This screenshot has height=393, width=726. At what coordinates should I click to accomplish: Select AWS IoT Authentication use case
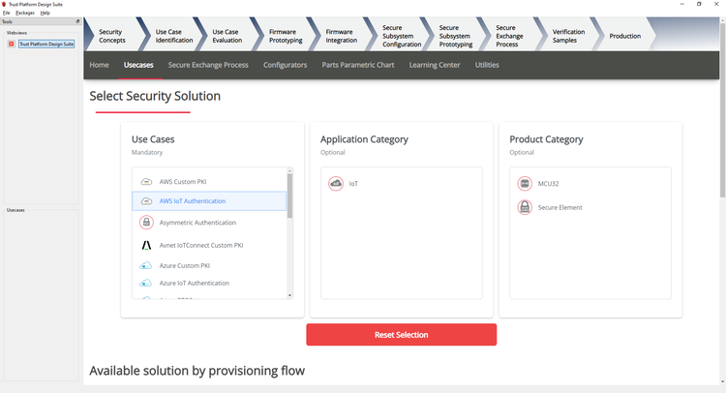209,201
